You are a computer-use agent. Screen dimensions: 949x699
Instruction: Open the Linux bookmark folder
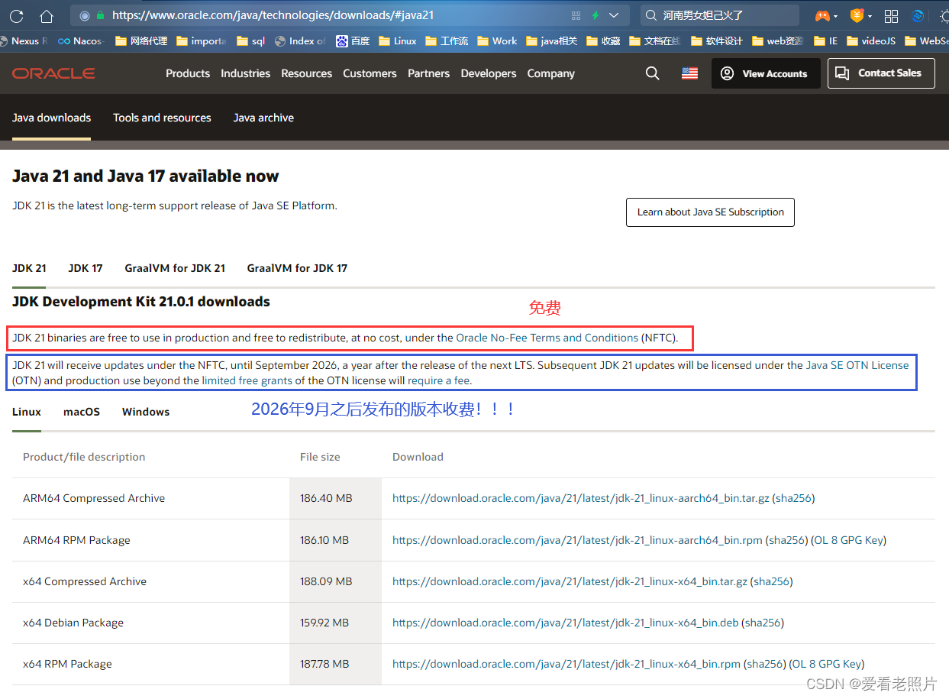point(398,41)
